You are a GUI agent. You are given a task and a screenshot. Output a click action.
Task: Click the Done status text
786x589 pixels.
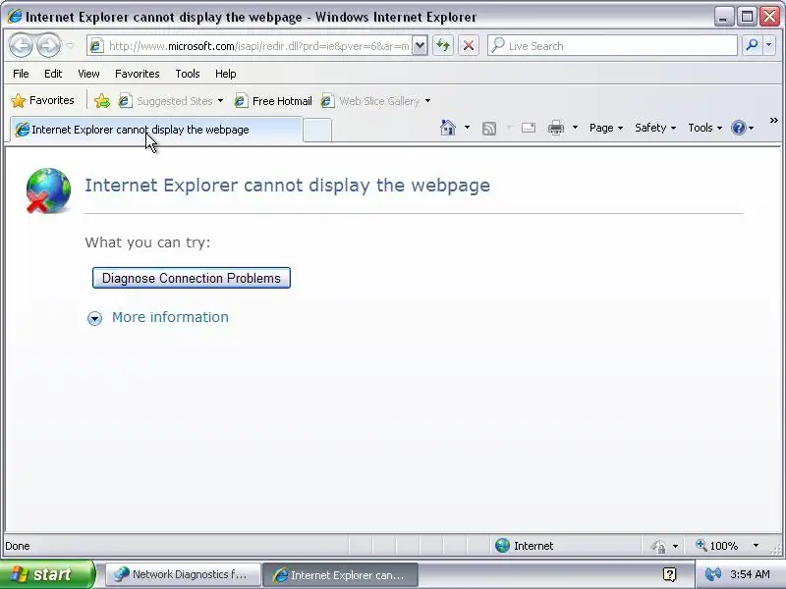tap(18, 546)
